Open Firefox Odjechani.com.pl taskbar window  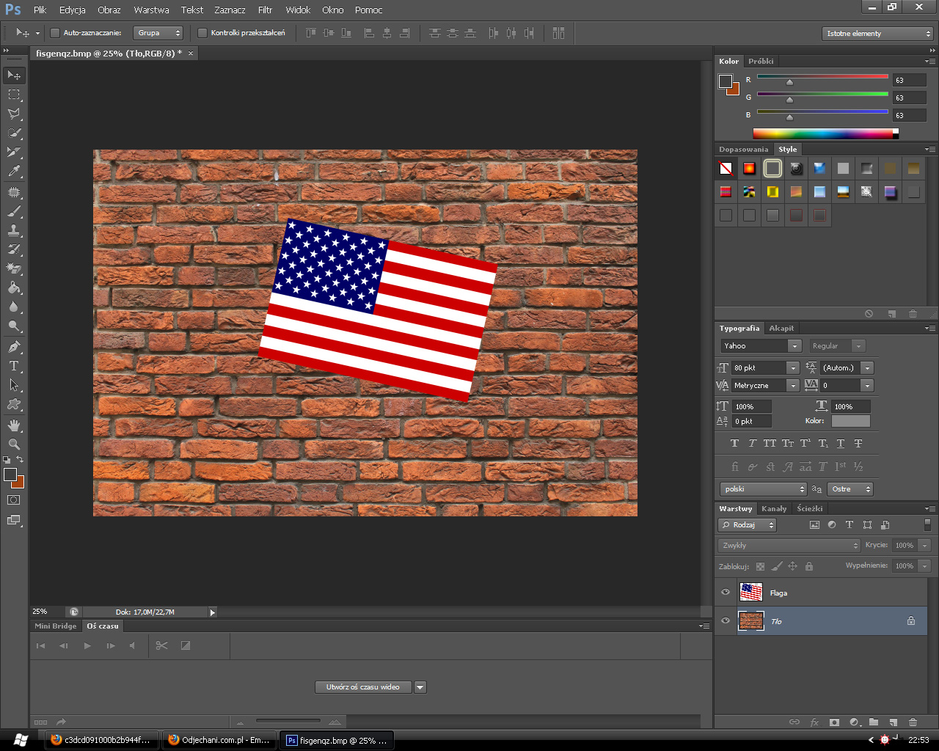click(219, 740)
